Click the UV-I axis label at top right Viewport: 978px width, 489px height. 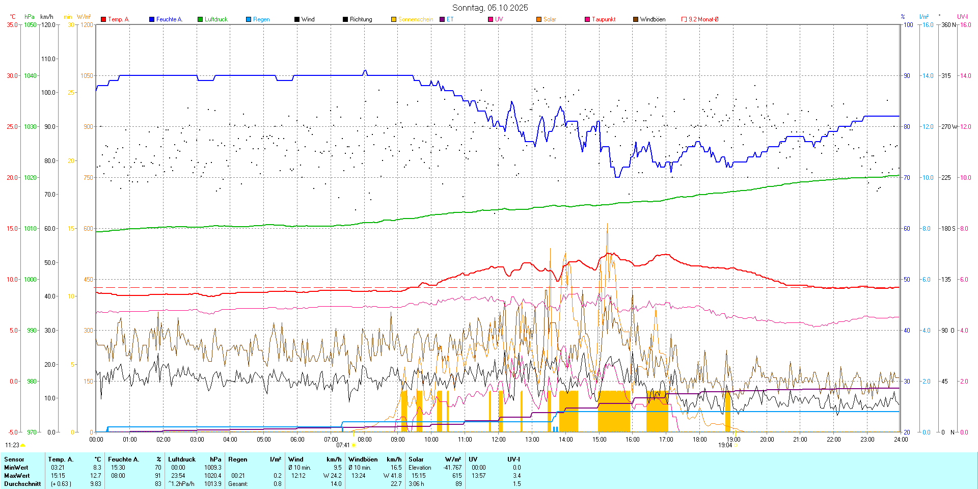pos(962,17)
